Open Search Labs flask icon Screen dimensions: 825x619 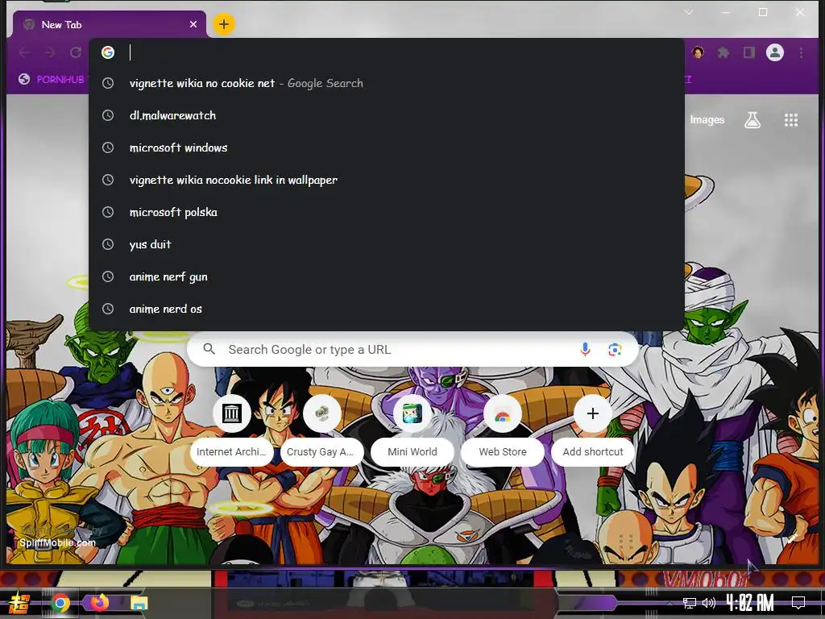[x=752, y=120]
